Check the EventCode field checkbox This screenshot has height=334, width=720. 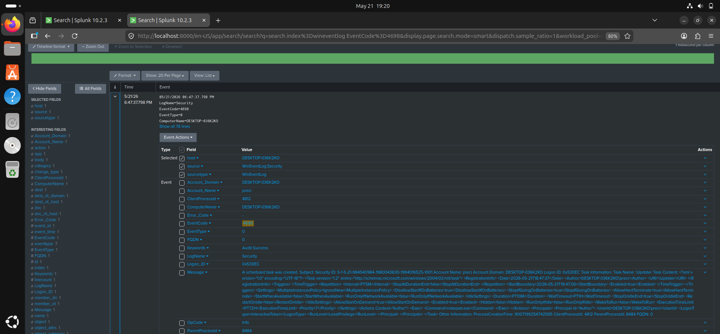tap(182, 224)
